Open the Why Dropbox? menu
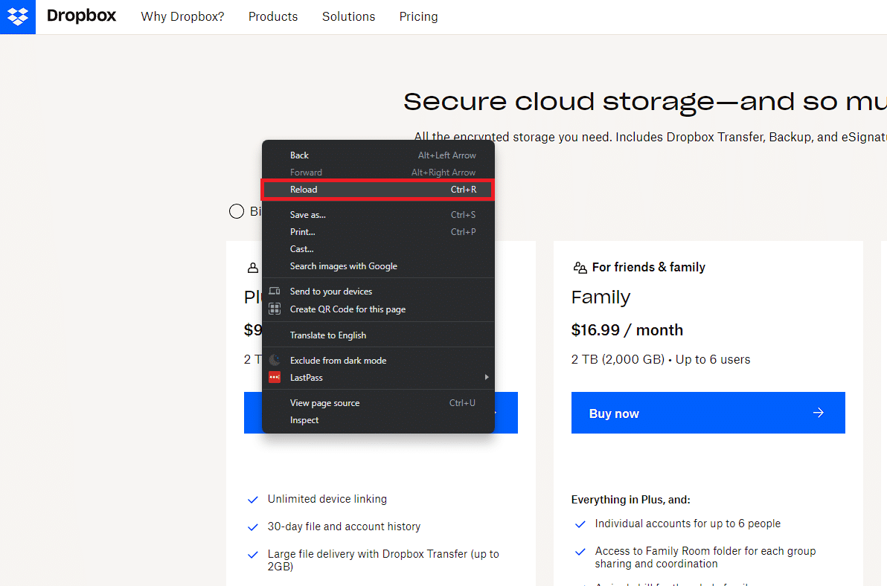This screenshot has width=887, height=586. coord(182,17)
